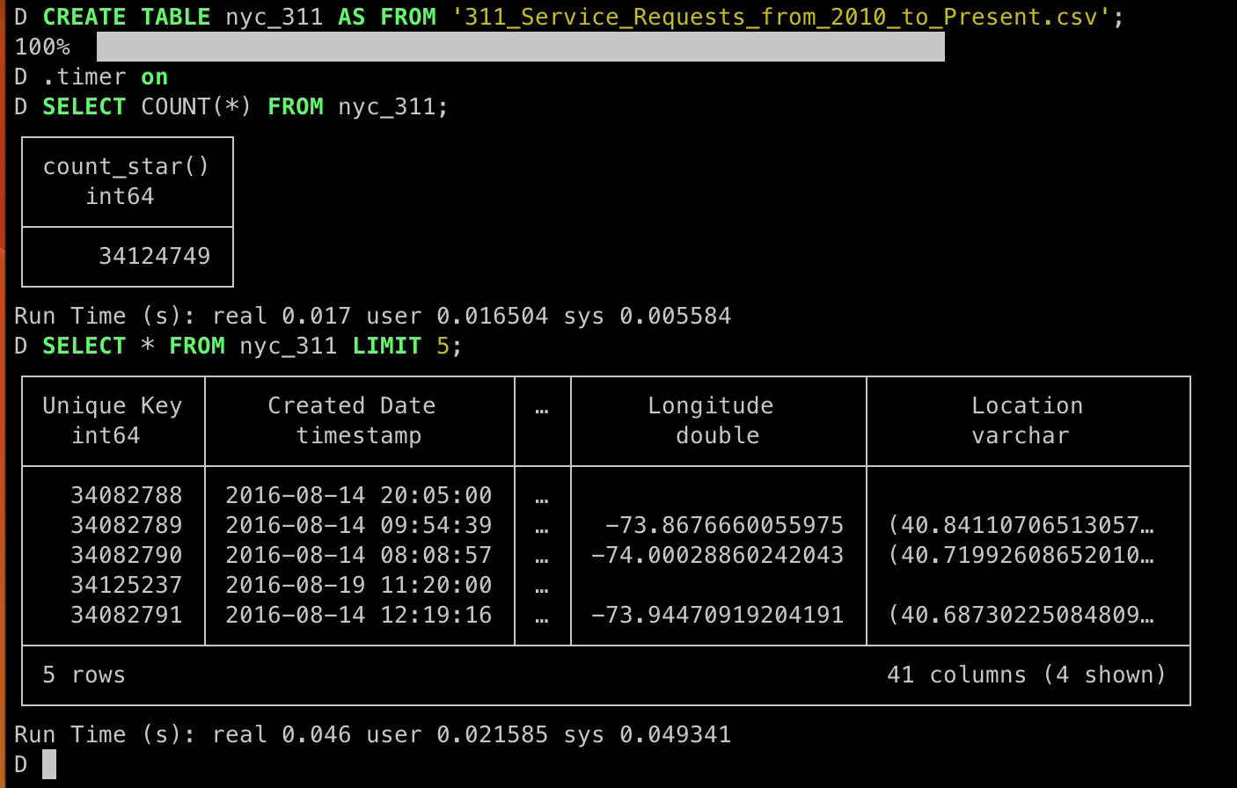Viewport: 1237px width, 788px height.
Task: Click the Unique Key value 34082788
Action: pyautogui.click(x=127, y=496)
